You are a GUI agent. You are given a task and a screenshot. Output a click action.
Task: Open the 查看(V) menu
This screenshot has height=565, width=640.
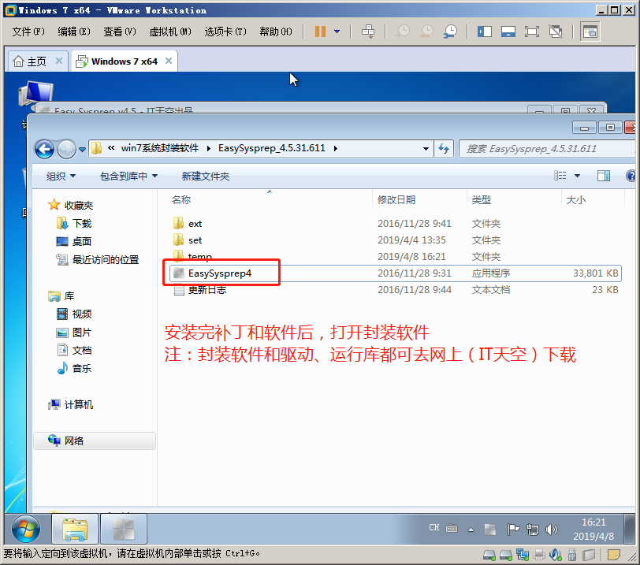(x=120, y=32)
